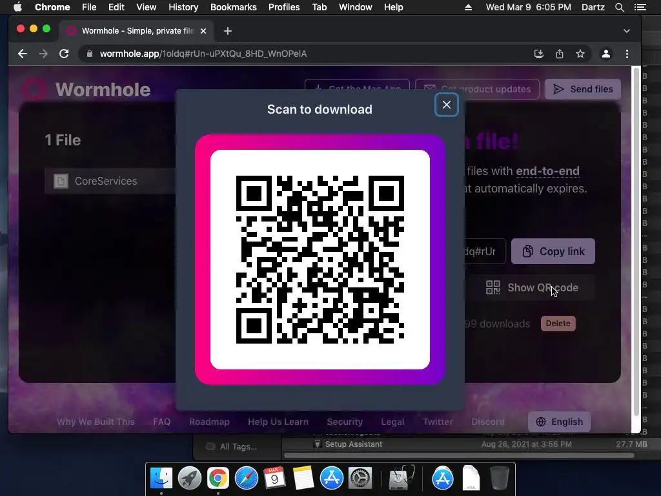Open Control Center list icon in menu bar

pos(640,7)
